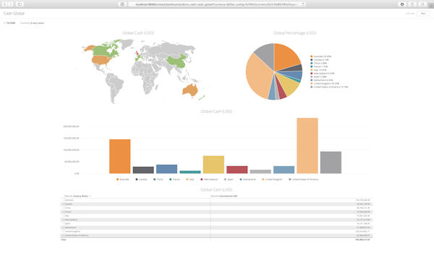
Task: Toggle France in pie chart legend
Action: (x=319, y=66)
